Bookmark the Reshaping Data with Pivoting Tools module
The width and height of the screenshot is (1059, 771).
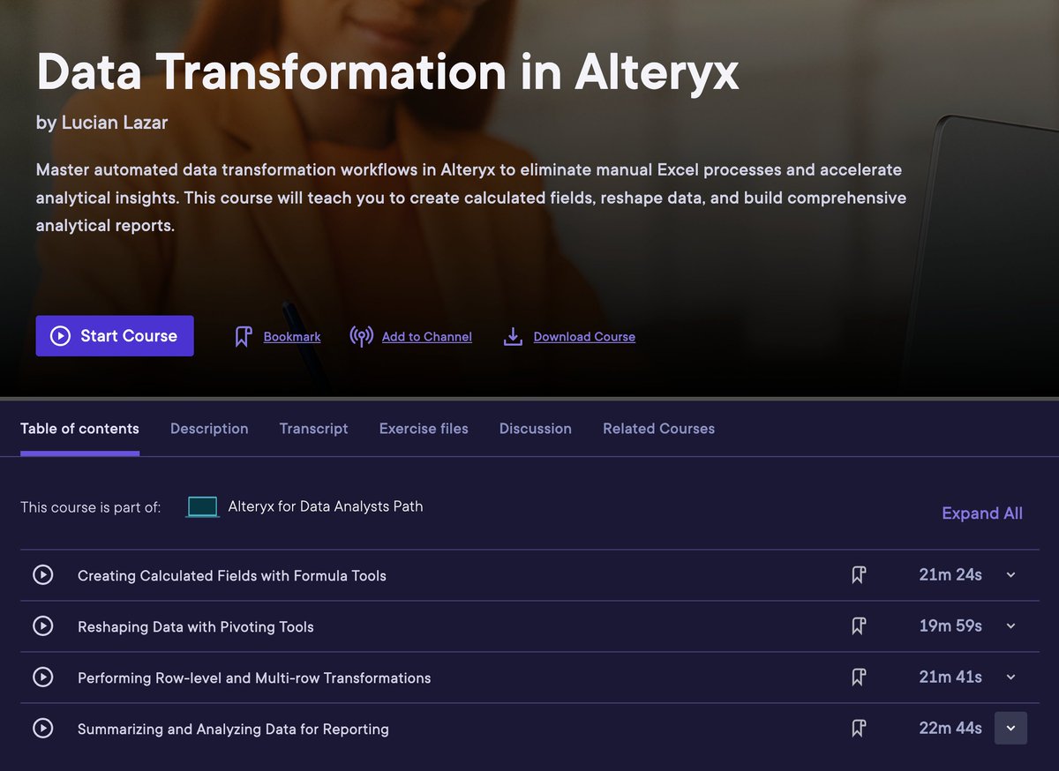pyautogui.click(x=859, y=626)
